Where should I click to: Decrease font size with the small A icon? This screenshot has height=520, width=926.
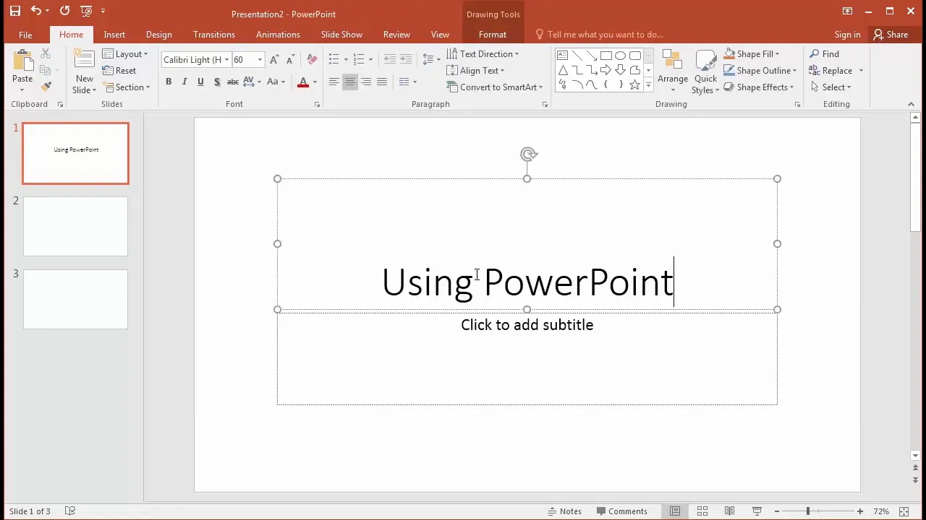click(290, 60)
